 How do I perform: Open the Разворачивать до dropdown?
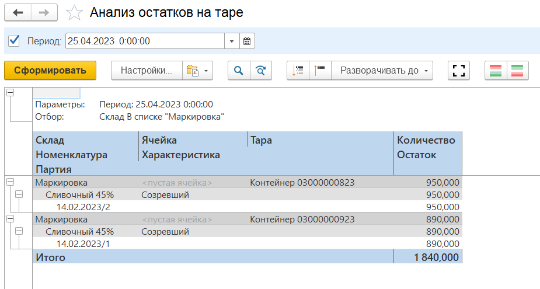click(x=382, y=71)
